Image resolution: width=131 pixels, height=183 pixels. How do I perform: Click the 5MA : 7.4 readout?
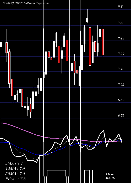(x=14, y=163)
